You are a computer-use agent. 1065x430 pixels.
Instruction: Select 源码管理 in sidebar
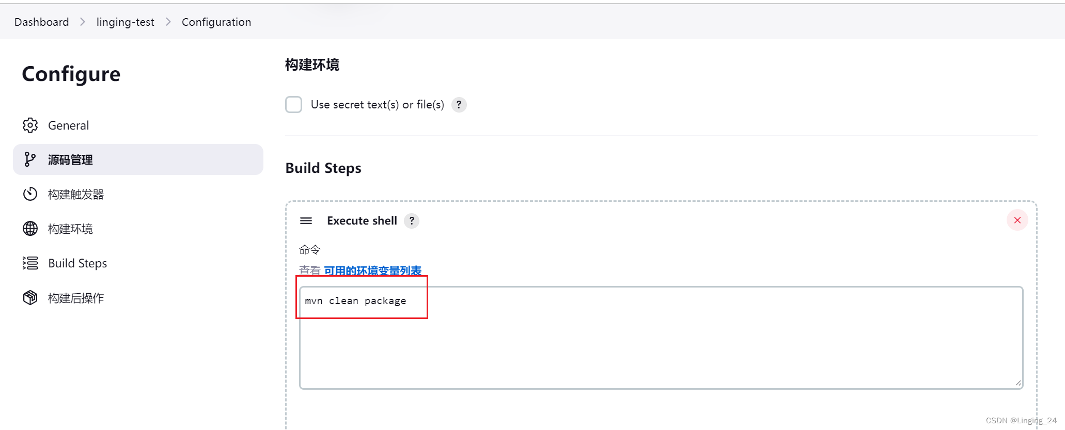point(138,160)
